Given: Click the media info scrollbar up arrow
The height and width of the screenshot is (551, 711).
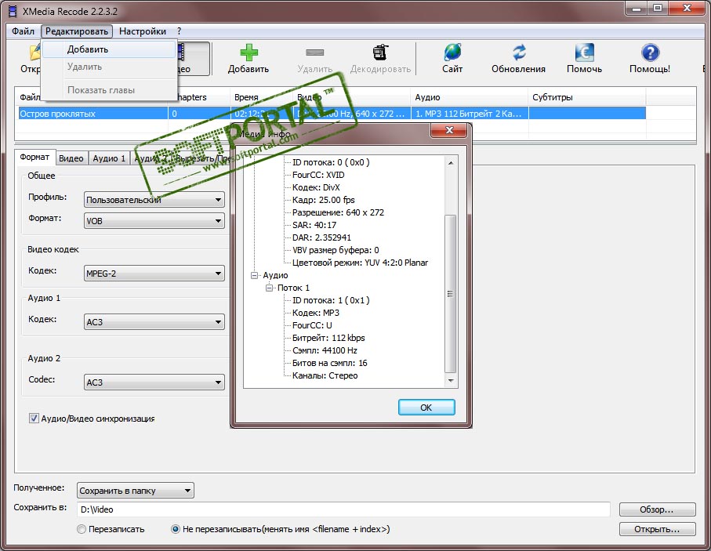Looking at the screenshot, I should tap(451, 163).
